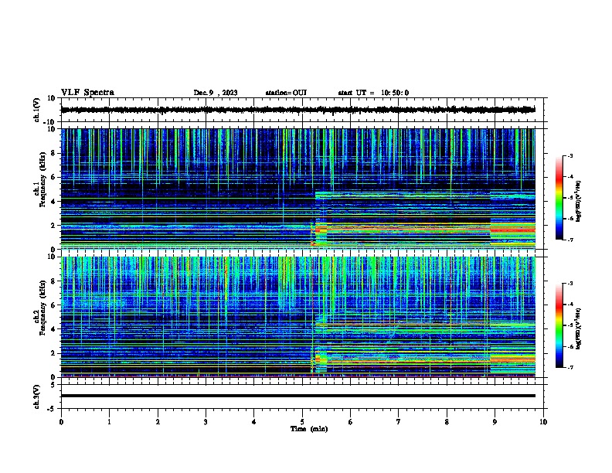
Task: Click the ch.2 "Frequency (kHz)" axis label
Action: tap(42, 308)
